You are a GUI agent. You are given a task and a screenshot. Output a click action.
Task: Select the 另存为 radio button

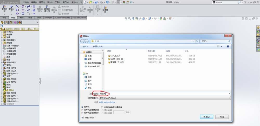click(82, 107)
